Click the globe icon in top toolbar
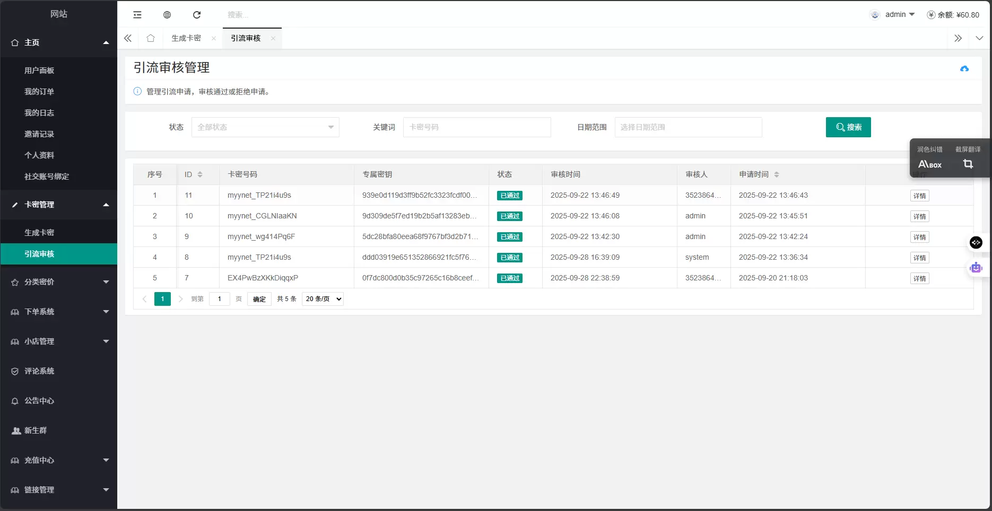 point(167,15)
